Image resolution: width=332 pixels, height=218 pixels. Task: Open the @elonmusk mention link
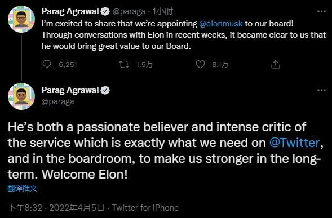tap(221, 24)
